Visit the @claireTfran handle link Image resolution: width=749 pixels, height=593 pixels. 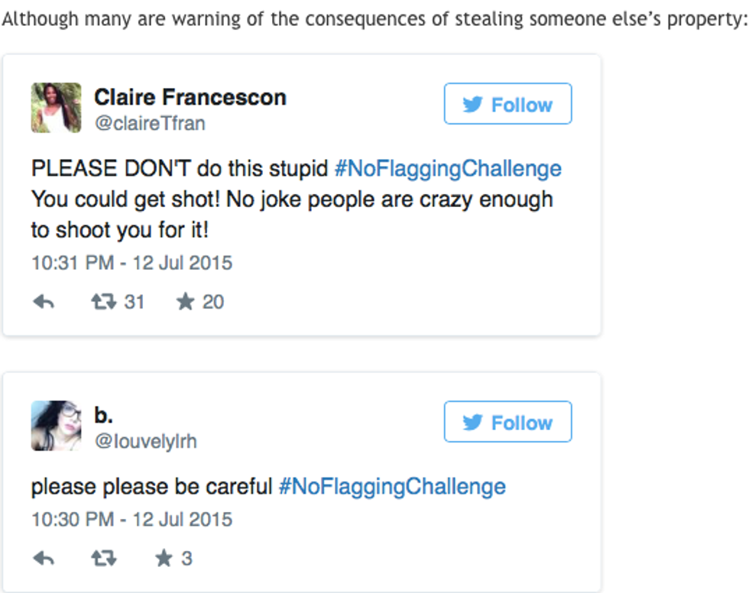[150, 123]
